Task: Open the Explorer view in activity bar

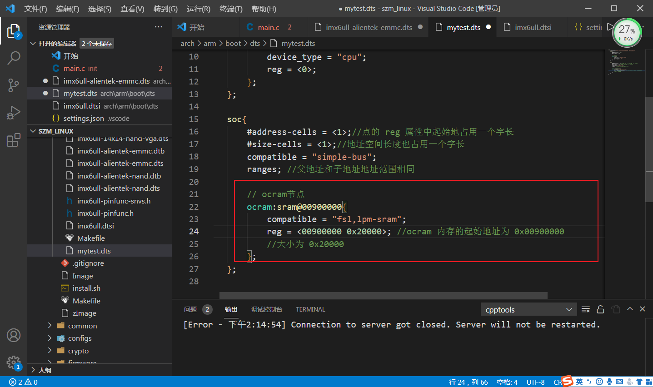Action: pyautogui.click(x=14, y=31)
